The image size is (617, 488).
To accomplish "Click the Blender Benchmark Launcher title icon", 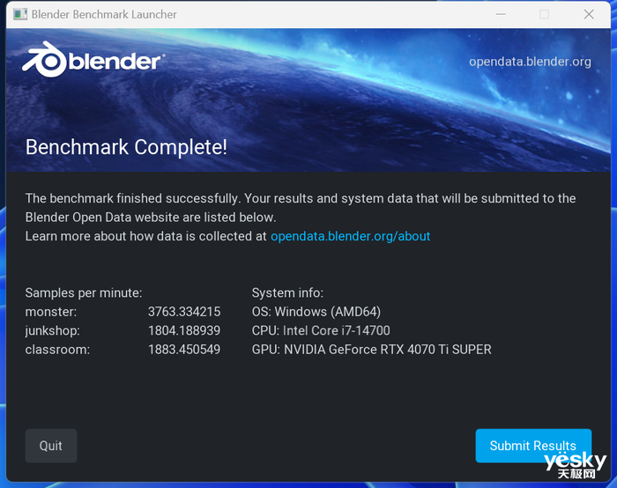I will pos(20,14).
